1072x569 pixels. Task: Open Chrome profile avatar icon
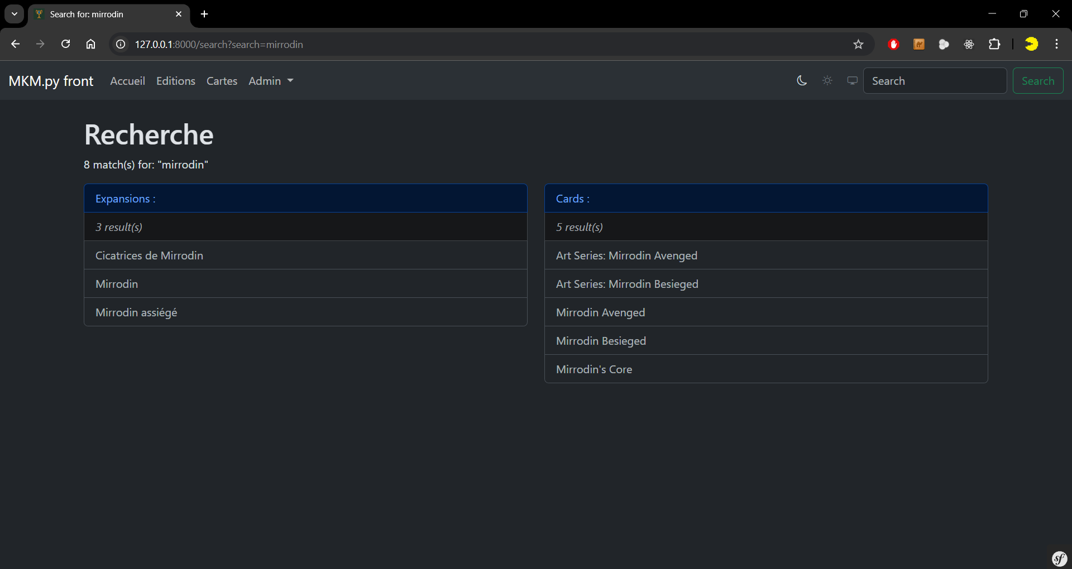1031,45
